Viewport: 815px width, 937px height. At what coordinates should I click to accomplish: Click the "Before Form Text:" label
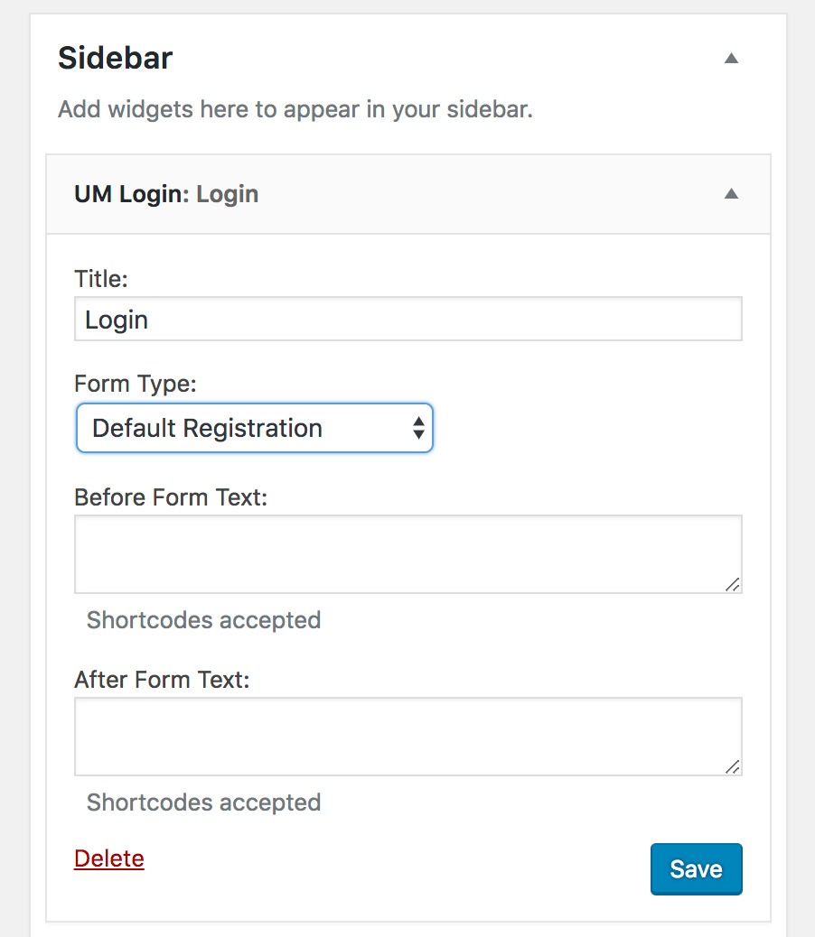click(171, 497)
